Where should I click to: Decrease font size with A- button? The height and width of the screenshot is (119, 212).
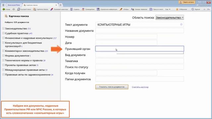(x=205, y=9)
